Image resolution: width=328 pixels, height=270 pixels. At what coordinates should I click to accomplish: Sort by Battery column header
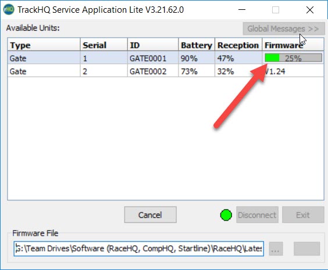pos(197,45)
